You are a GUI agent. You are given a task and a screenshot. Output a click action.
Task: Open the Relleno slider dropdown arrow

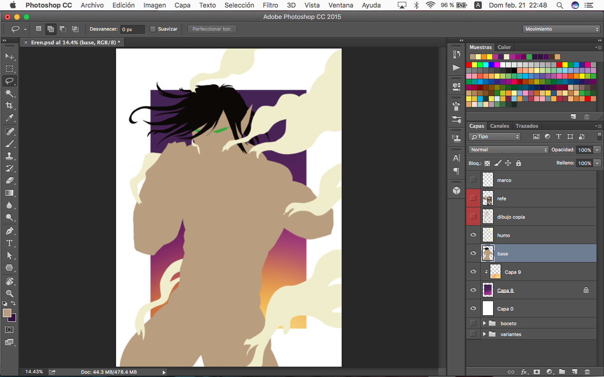point(597,163)
